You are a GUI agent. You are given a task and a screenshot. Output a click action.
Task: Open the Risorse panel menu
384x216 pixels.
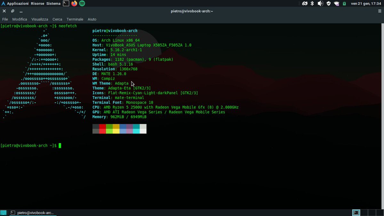[37, 4]
